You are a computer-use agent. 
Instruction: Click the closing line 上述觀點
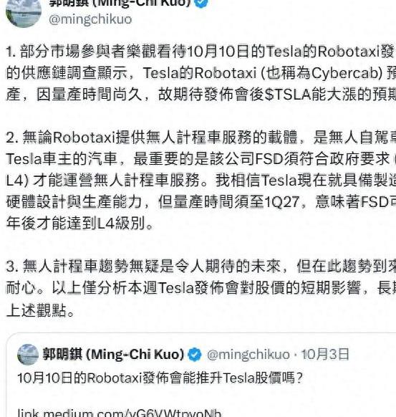click(36, 310)
